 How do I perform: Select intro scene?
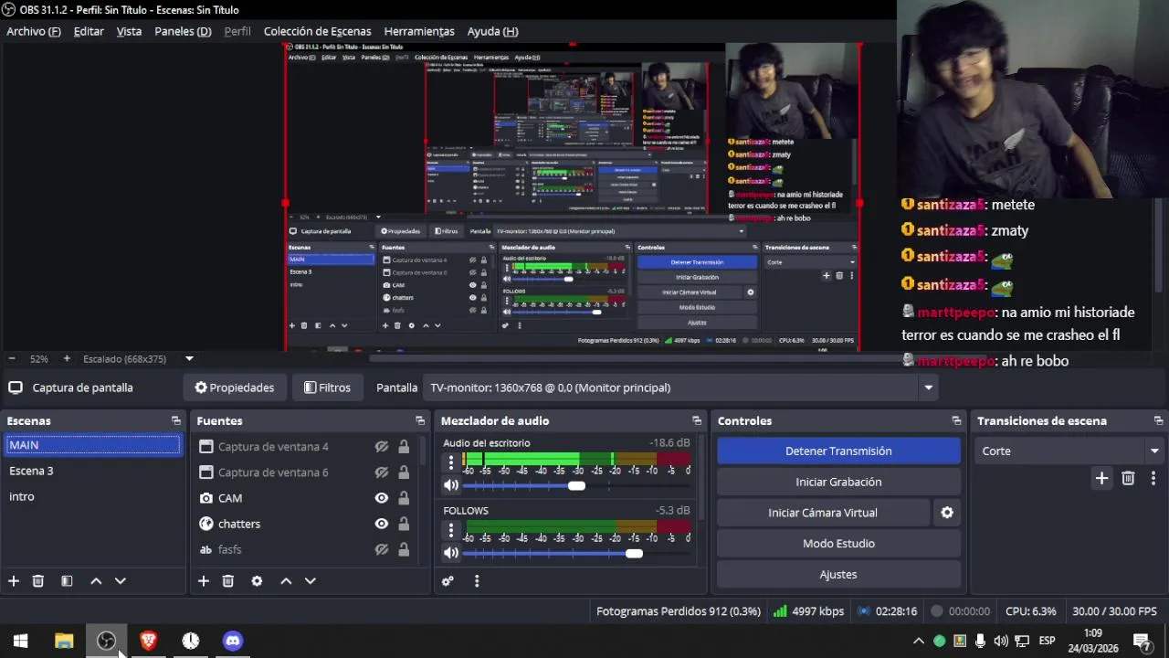point(93,496)
